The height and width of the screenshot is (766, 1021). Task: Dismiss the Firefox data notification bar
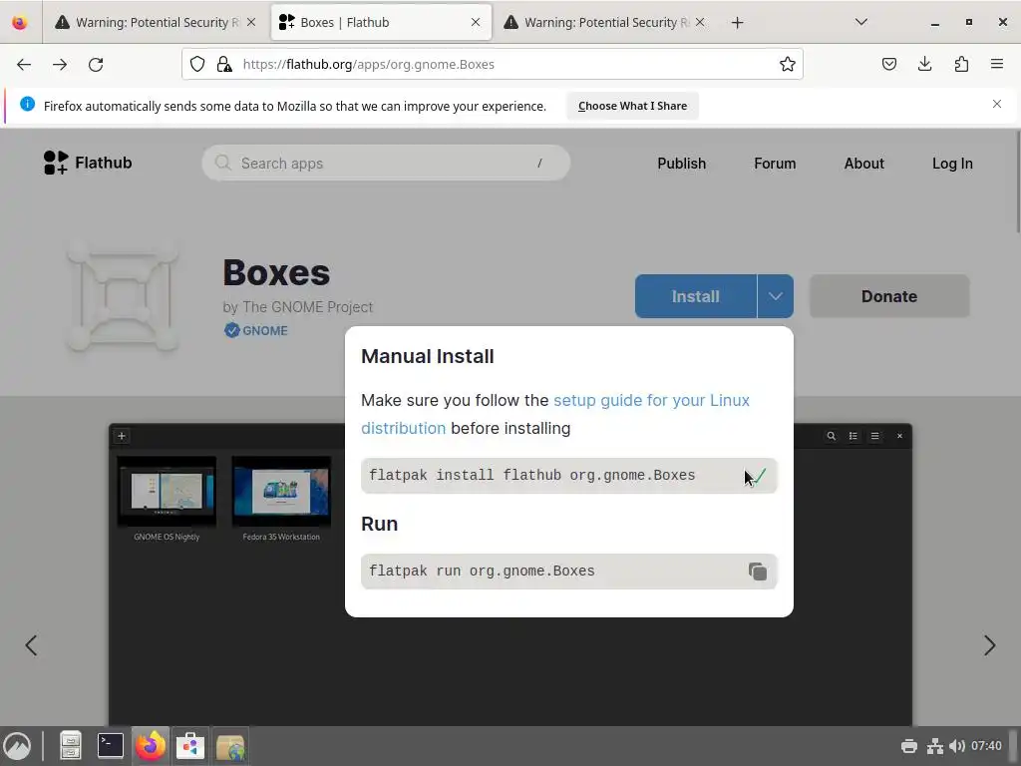click(x=997, y=104)
